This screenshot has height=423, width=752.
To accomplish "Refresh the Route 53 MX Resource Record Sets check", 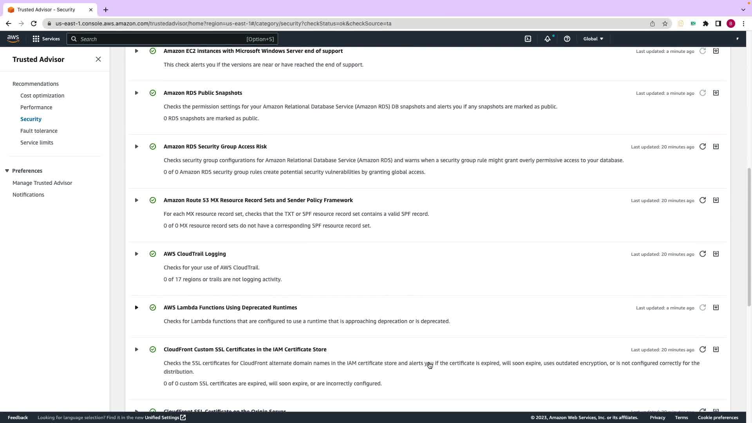I will 703,200.
